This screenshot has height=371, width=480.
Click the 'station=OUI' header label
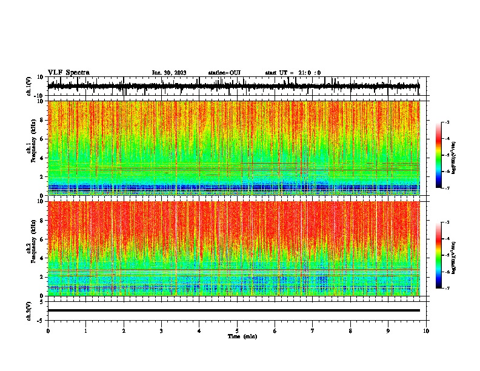[x=224, y=73]
